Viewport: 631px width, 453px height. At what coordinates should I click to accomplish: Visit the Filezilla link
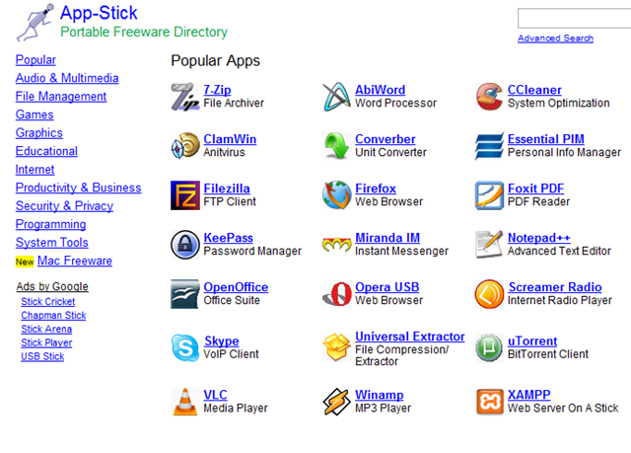pyautogui.click(x=227, y=189)
